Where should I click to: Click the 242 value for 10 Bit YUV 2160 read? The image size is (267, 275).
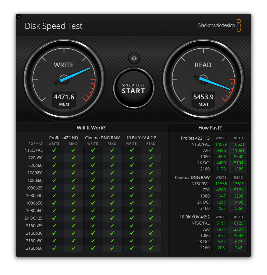click(238, 248)
